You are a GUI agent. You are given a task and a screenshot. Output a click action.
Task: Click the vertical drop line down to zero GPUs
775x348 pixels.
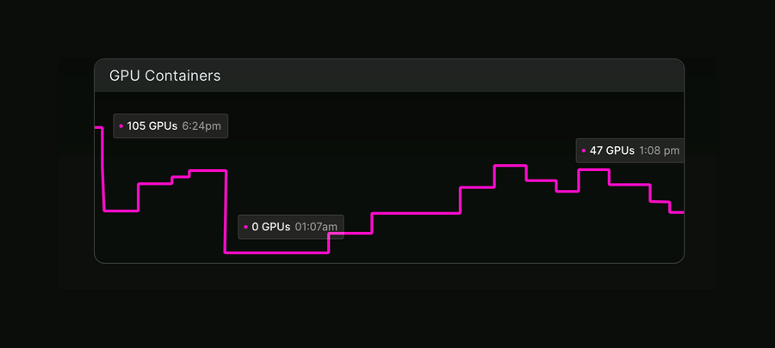click(226, 211)
